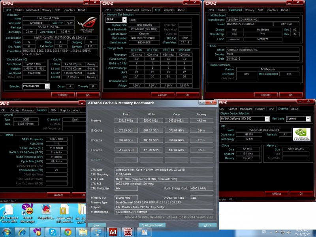Click Validate in the CPU window
Image resolution: width=316 pixels, height=237 pixels.
63,95
